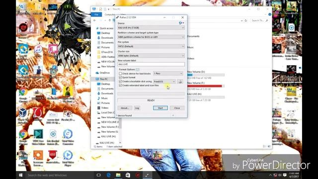Image resolution: width=318 pixels, height=179 pixels.
Task: Open Task View on the taskbar
Action: point(98,175)
